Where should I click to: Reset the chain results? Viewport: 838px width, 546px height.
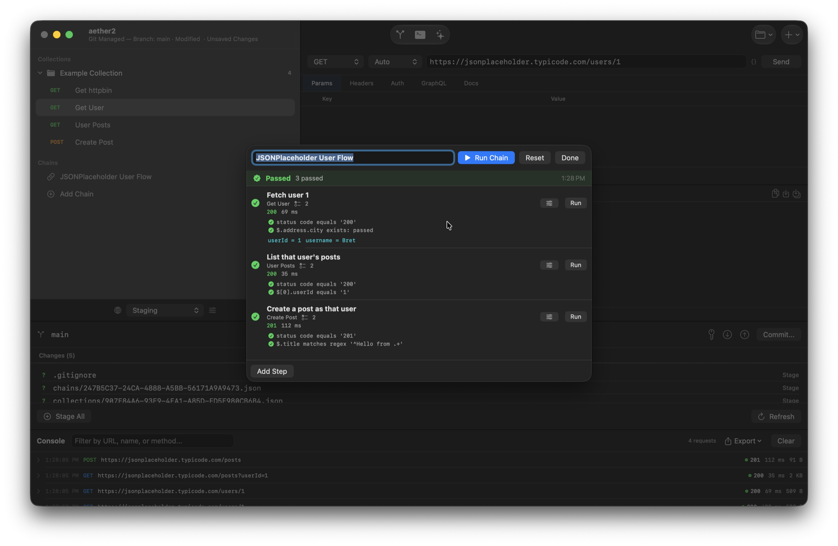click(534, 158)
